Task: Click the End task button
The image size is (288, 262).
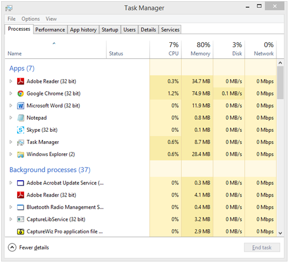Action: coord(262,248)
